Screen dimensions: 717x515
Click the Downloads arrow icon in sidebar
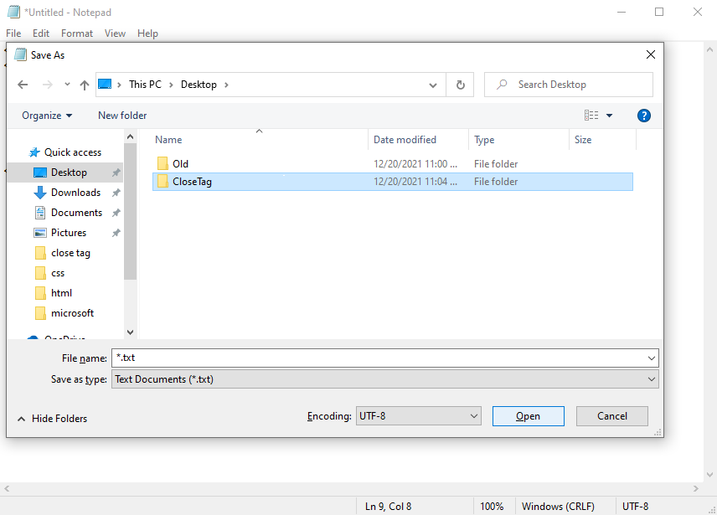pos(40,193)
